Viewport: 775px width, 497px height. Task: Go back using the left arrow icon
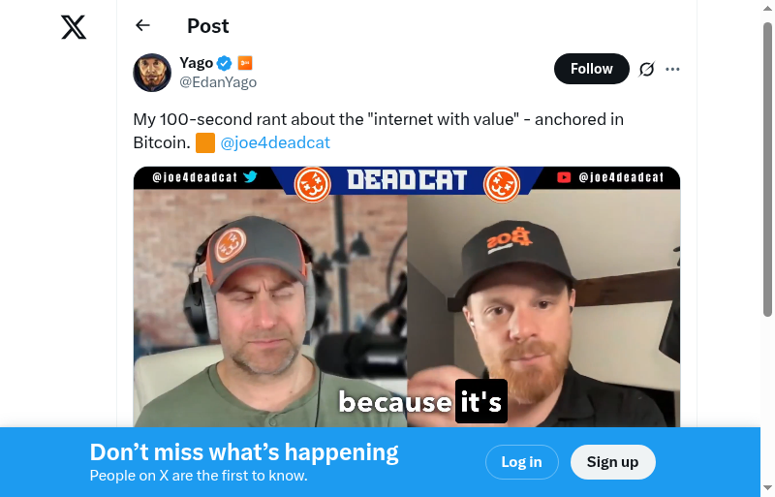[142, 25]
